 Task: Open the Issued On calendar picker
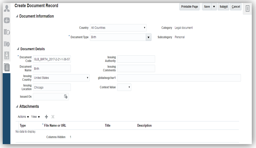(x=66, y=97)
